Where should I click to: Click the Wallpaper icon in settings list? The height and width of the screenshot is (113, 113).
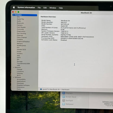(64, 104)
